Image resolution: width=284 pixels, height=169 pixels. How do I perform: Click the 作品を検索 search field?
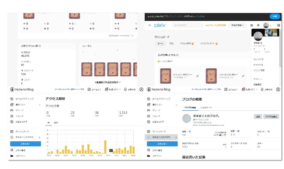click(188, 25)
